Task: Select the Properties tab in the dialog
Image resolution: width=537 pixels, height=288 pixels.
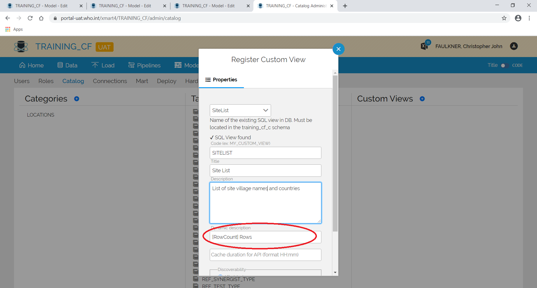Action: tap(221, 80)
